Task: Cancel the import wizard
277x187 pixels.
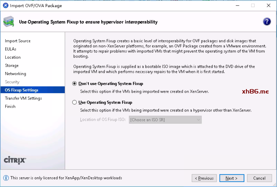Action: [x=259, y=178]
